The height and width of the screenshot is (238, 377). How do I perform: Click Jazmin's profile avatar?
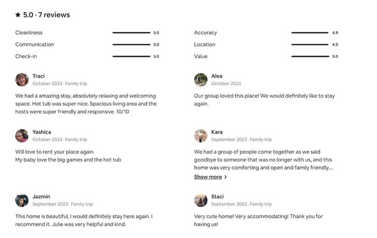[22, 200]
